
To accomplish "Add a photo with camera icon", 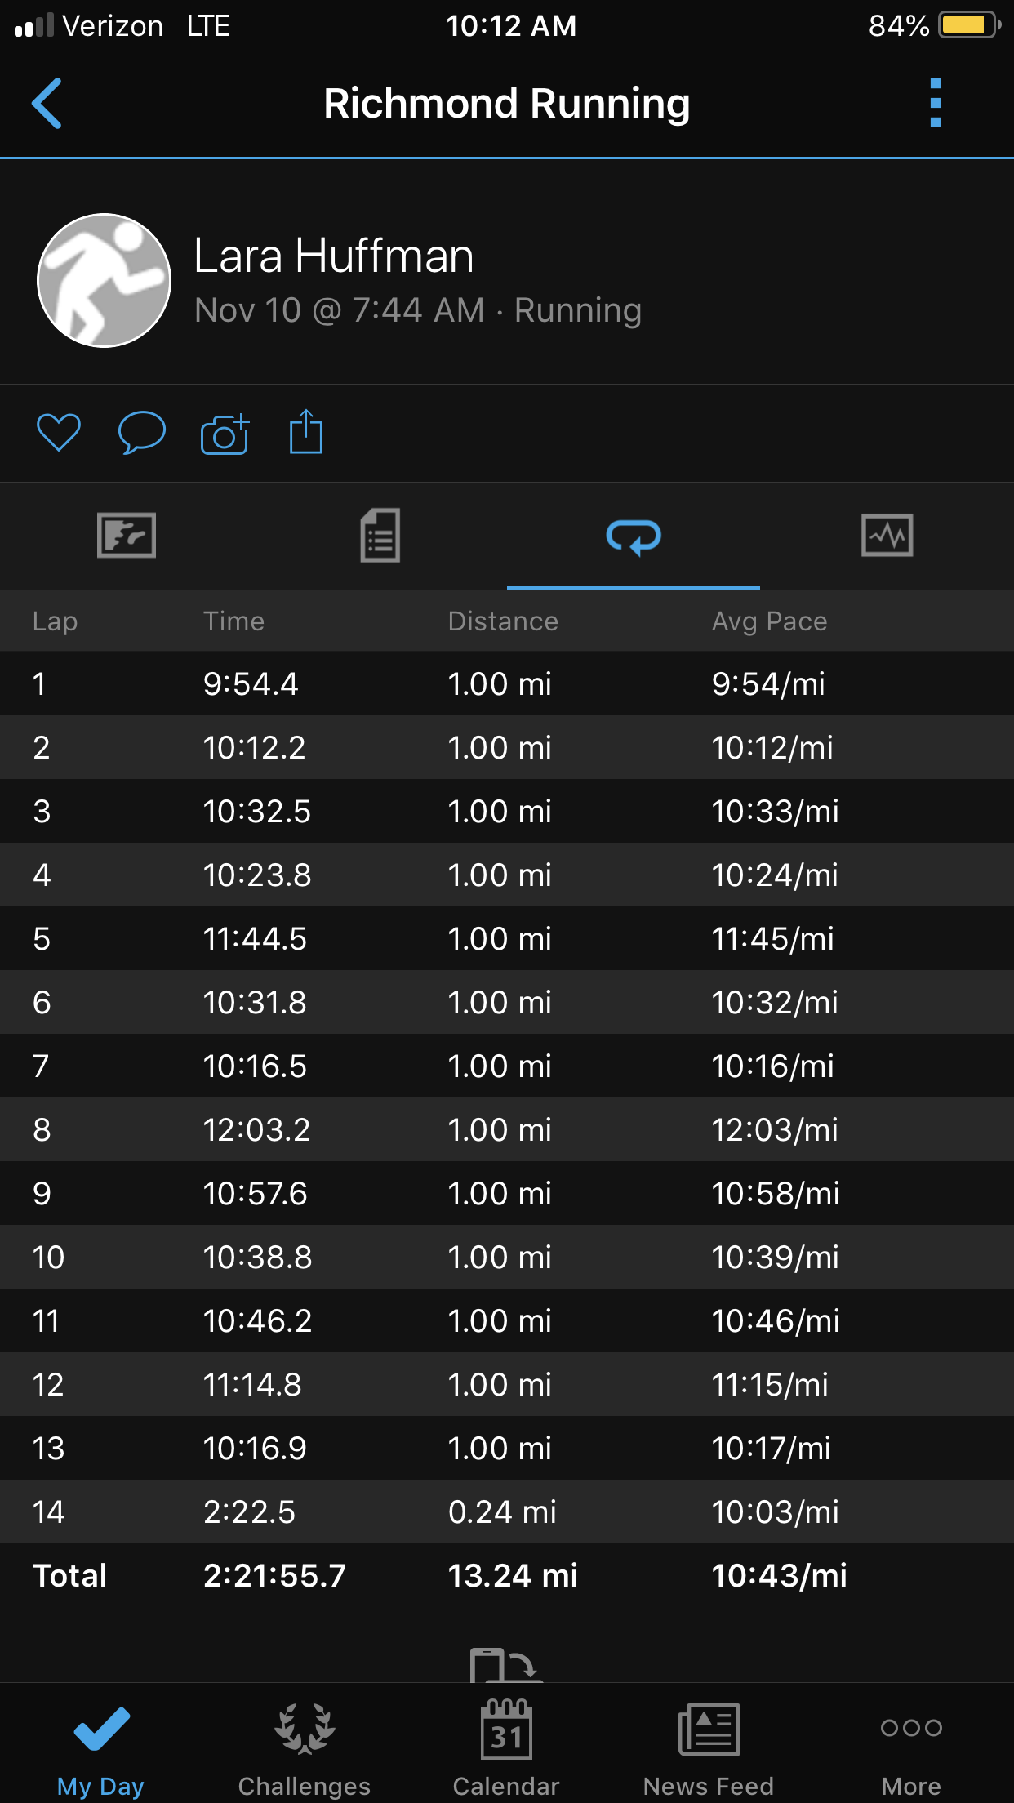I will click(225, 434).
